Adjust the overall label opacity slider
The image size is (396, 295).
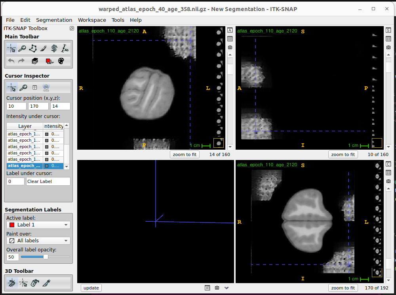[x=46, y=257]
